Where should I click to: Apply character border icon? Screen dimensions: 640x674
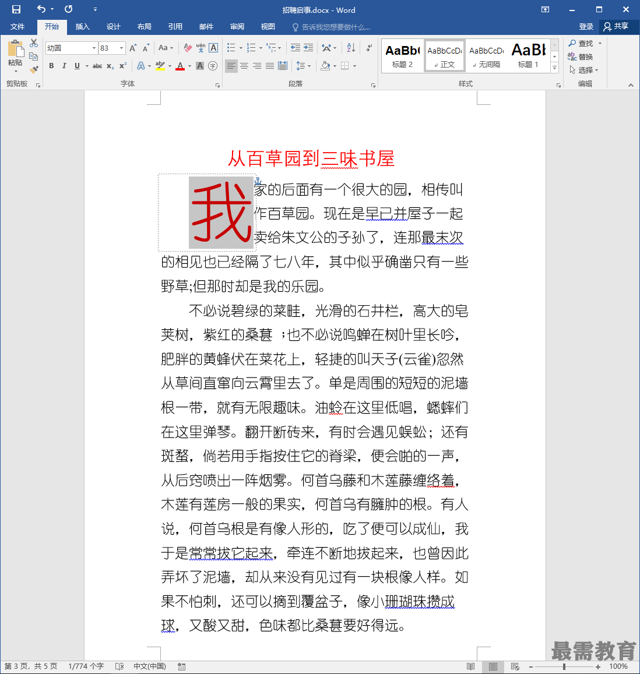pyautogui.click(x=213, y=48)
